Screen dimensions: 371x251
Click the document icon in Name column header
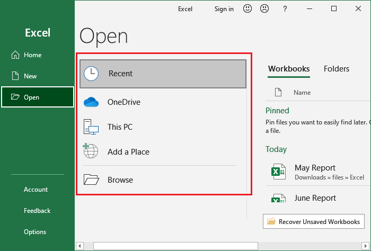coord(278,92)
